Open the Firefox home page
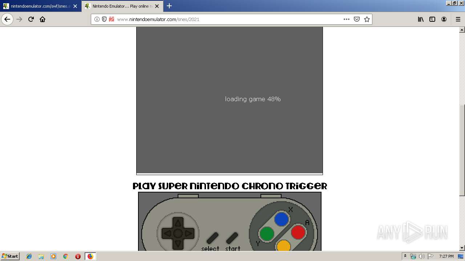465x261 pixels. [x=43, y=19]
